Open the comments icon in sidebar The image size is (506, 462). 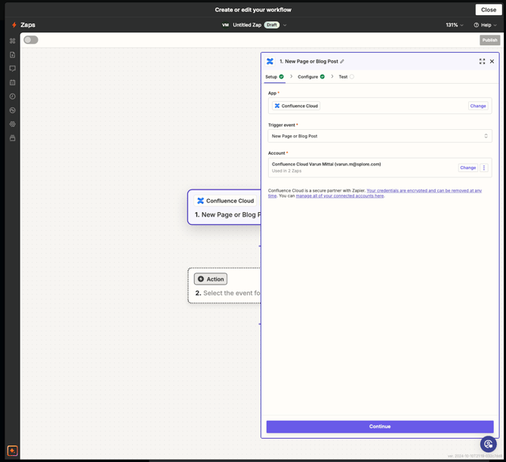click(12, 69)
